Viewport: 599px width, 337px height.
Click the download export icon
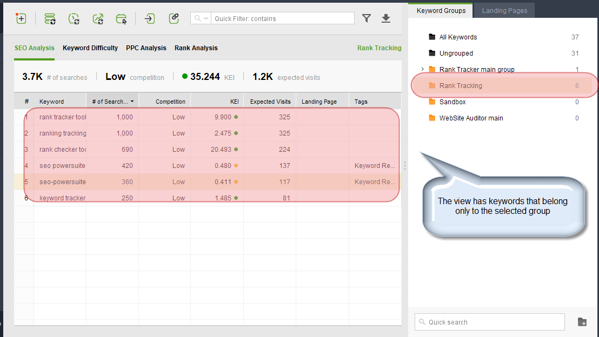click(x=386, y=18)
